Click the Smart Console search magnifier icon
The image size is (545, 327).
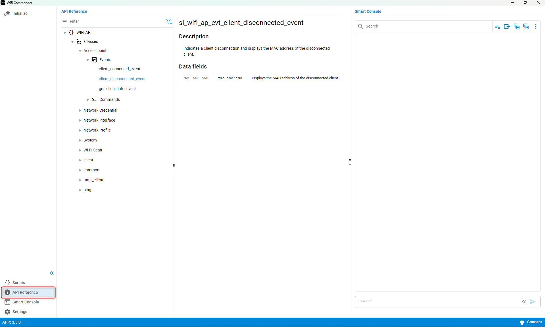pyautogui.click(x=360, y=26)
